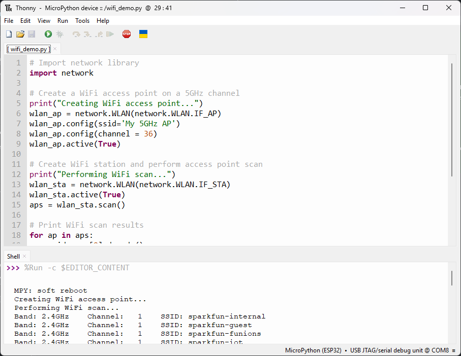Create a new file using the toolbar icon
This screenshot has width=461, height=356.
coord(9,33)
